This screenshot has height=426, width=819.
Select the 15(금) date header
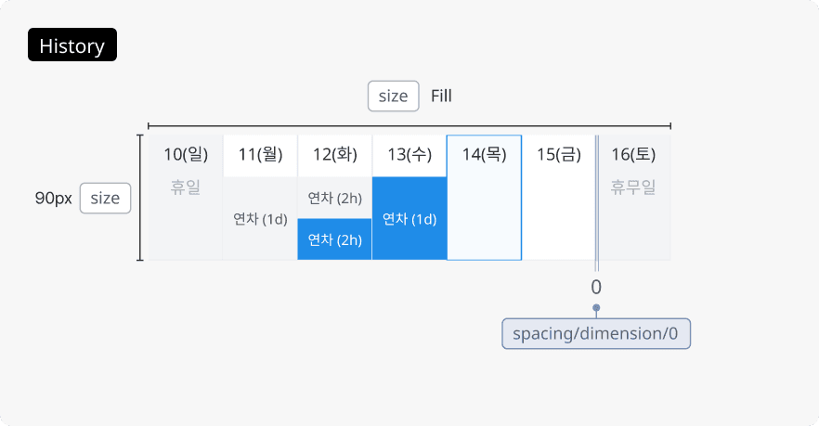pos(559,155)
